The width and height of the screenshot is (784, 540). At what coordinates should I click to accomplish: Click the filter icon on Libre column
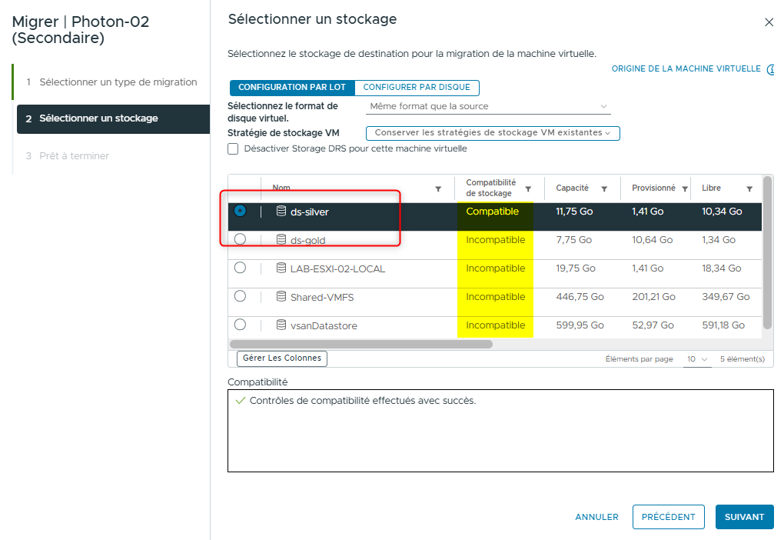tap(750, 188)
